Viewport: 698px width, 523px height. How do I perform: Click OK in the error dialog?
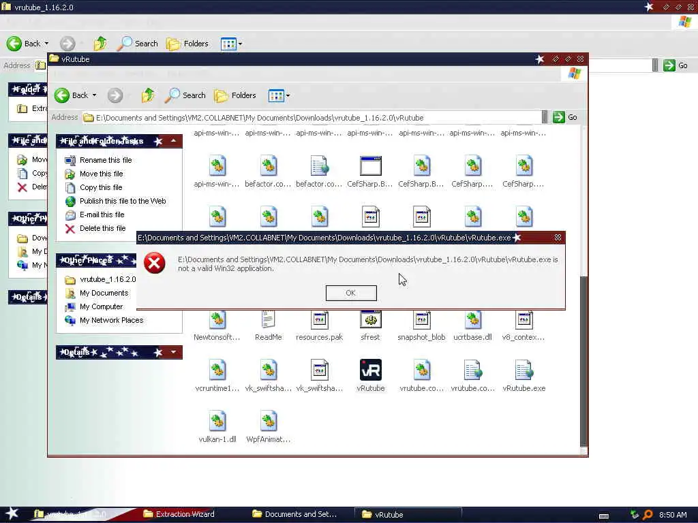(351, 293)
